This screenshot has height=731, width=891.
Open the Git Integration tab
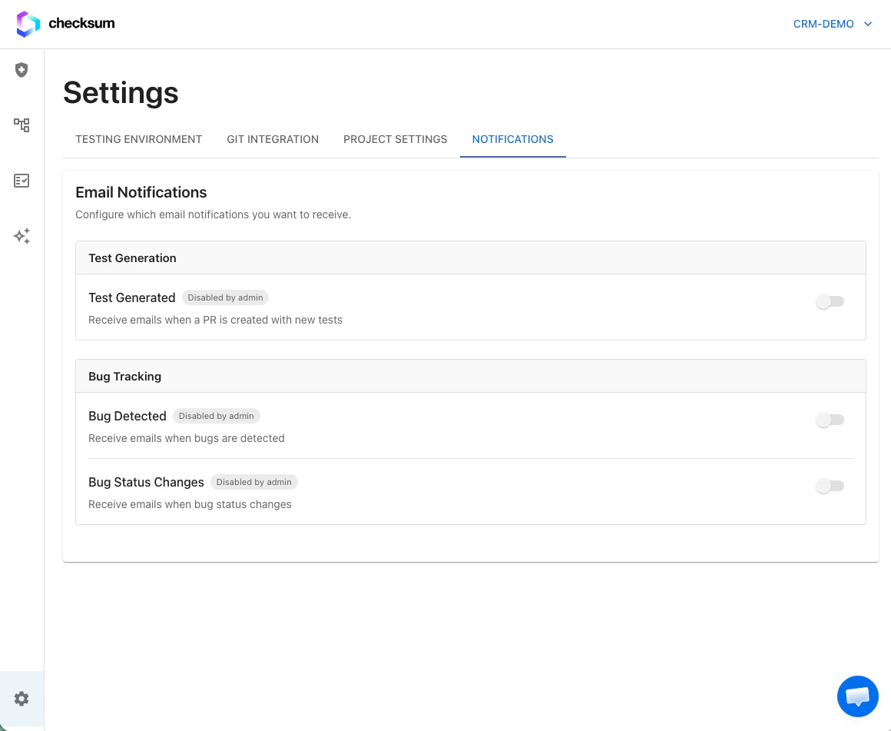tap(273, 139)
